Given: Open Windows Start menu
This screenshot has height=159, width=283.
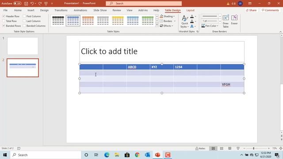Looking at the screenshot, I should pos(5,155).
